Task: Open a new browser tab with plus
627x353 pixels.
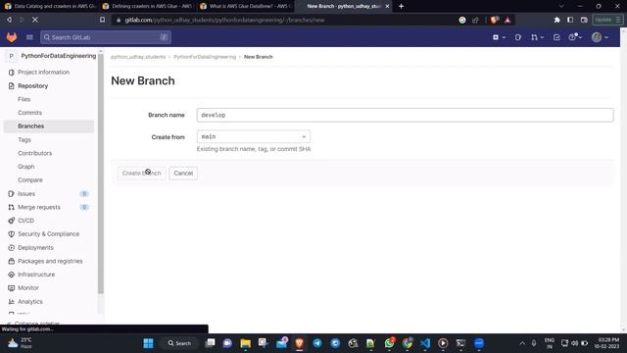Action: point(401,6)
